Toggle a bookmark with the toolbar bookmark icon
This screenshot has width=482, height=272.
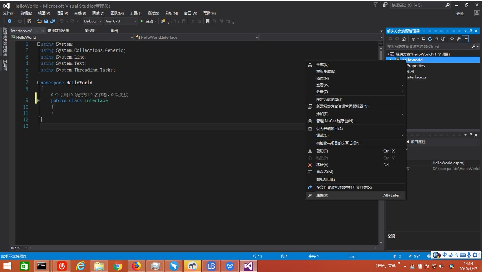coord(208,21)
